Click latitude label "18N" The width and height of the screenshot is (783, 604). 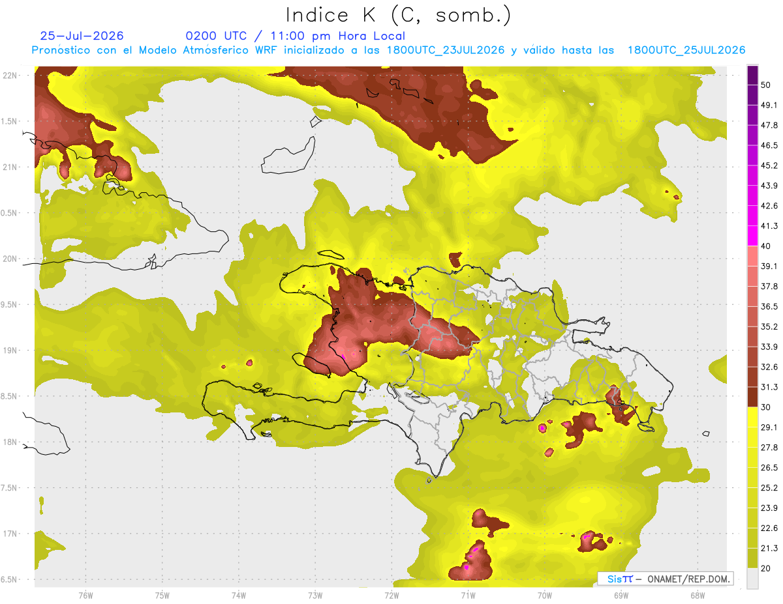click(x=10, y=442)
